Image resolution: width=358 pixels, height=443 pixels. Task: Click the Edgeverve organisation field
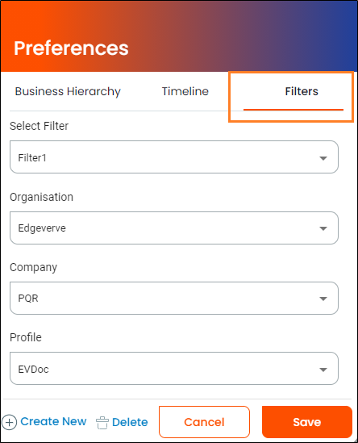click(x=174, y=228)
